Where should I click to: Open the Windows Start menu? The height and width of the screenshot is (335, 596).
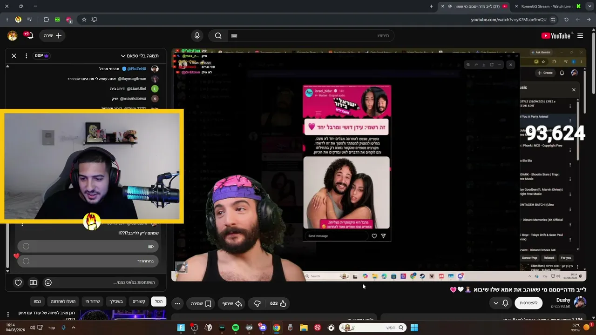click(414, 328)
